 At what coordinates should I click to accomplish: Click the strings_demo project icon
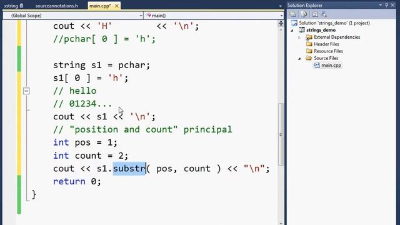click(x=302, y=30)
